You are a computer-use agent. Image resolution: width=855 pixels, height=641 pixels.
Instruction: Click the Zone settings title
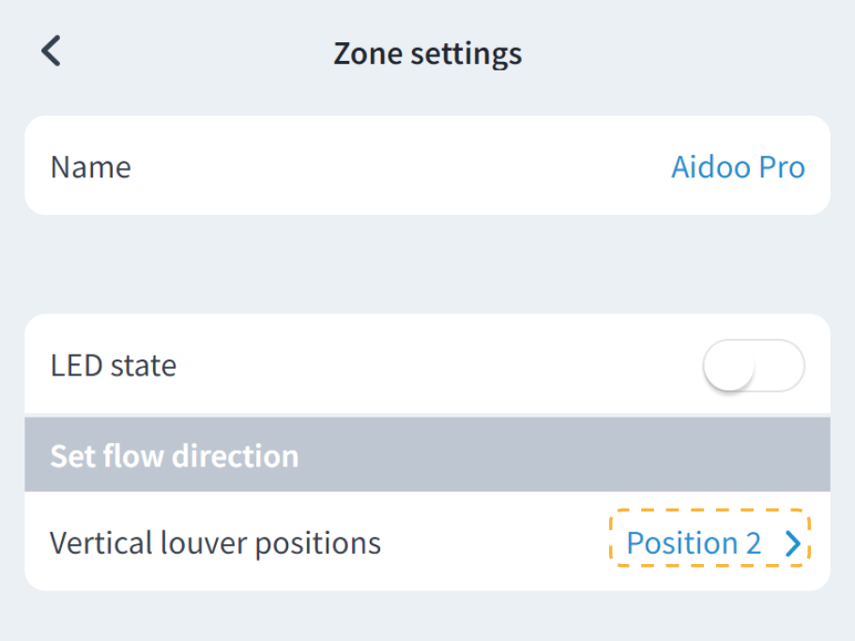pyautogui.click(x=427, y=53)
